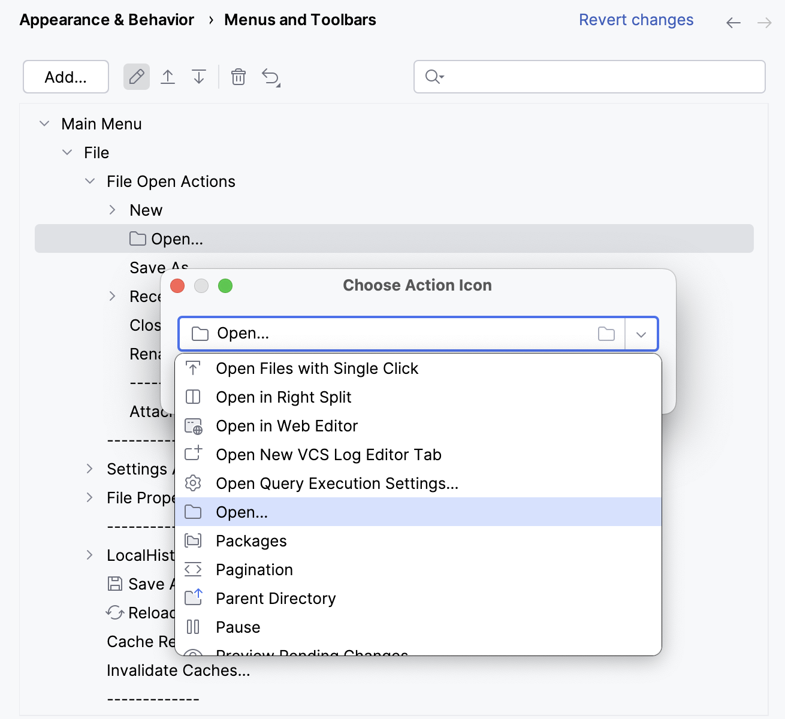Click the Pause icon in the list
This screenshot has height=719, width=785.
193,627
